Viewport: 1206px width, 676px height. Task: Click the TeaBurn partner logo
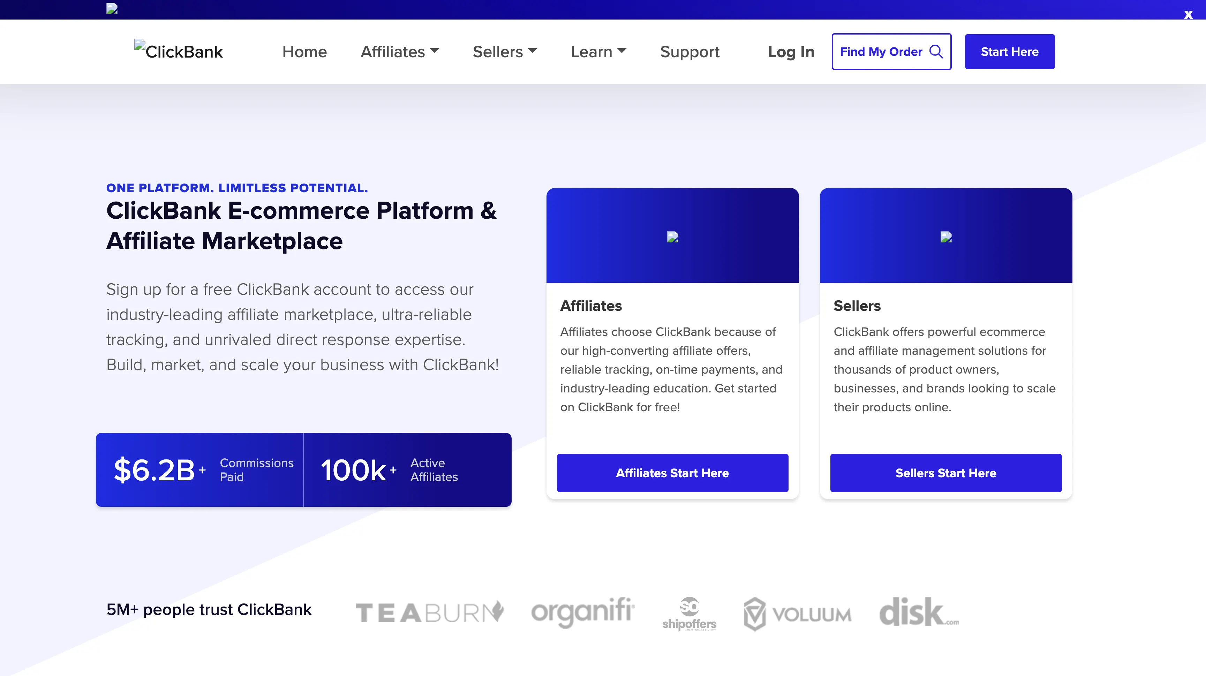(429, 612)
